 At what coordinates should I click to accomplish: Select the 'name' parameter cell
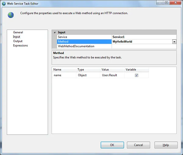pos(64,75)
